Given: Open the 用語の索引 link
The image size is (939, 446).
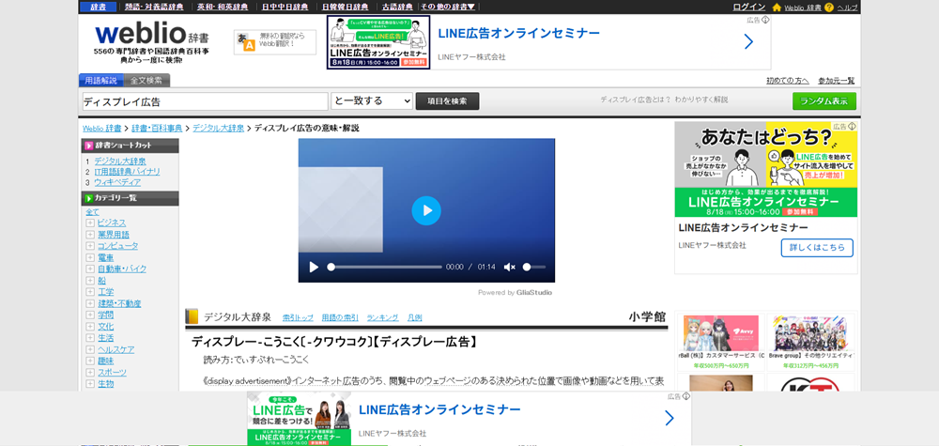Looking at the screenshot, I should tap(340, 318).
